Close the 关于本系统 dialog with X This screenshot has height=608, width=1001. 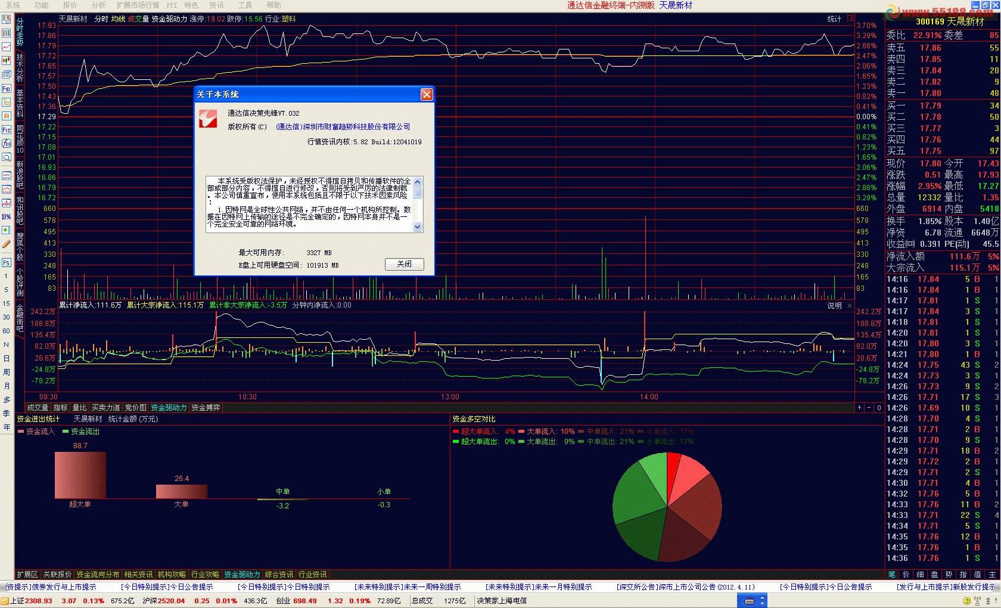click(x=427, y=94)
